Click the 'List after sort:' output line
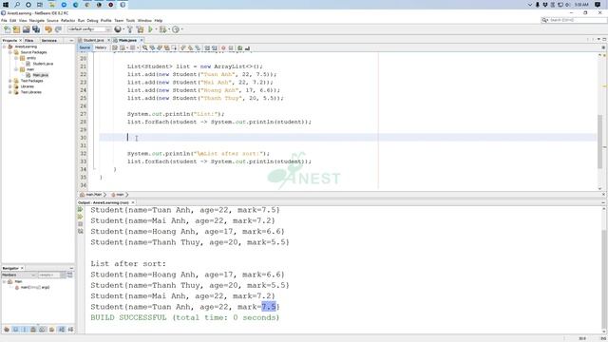Image resolution: width=608 pixels, height=342 pixels. (x=128, y=264)
